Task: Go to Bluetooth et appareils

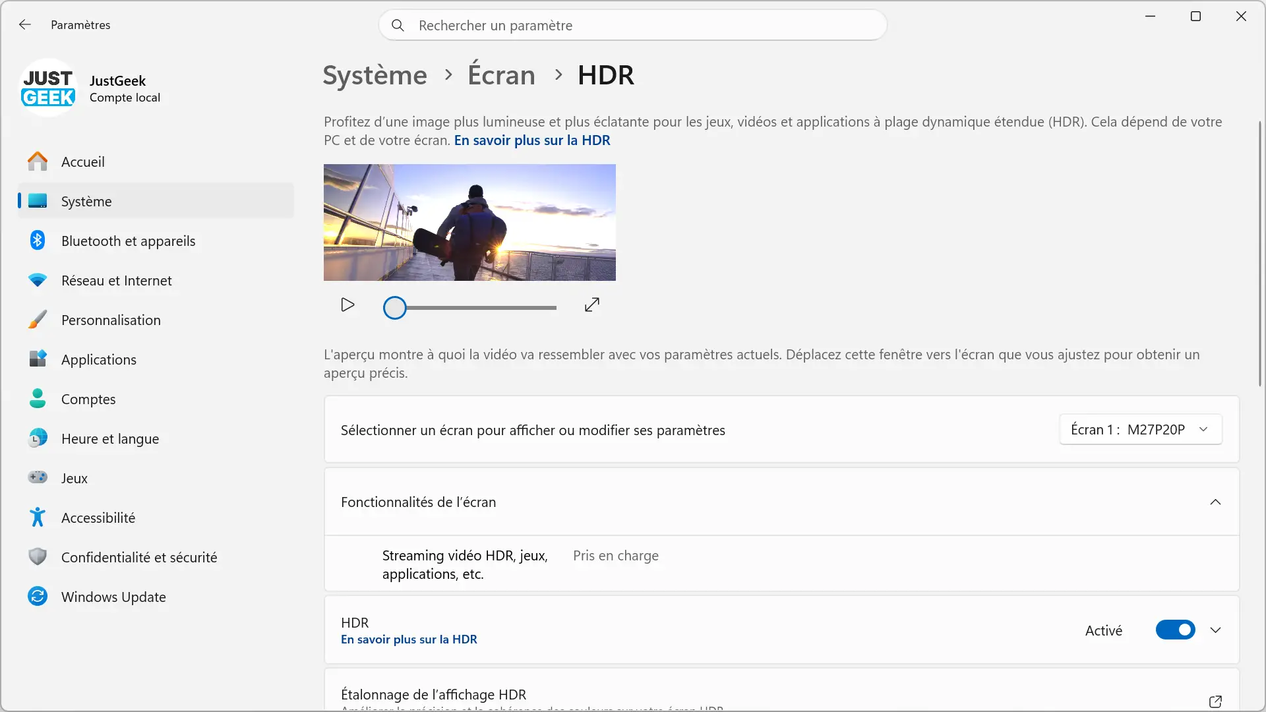Action: pyautogui.click(x=156, y=241)
